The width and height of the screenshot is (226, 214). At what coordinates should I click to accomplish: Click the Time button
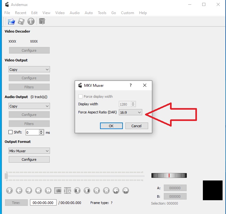point(16,203)
